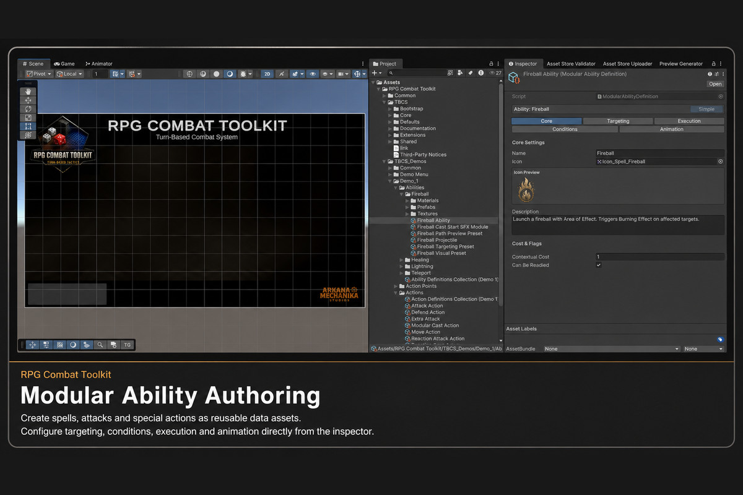Toggle the Project panel lock icon

(x=491, y=64)
